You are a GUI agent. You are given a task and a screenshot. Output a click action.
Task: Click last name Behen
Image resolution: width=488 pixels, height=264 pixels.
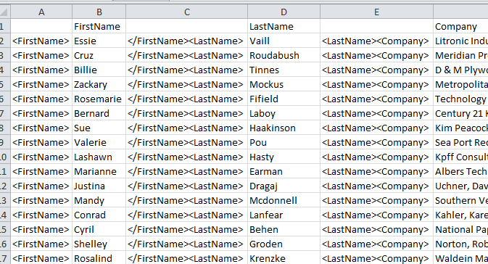pos(284,229)
